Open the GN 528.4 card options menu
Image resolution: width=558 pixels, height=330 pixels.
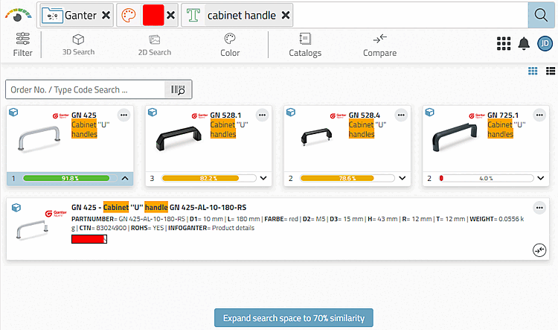401,115
